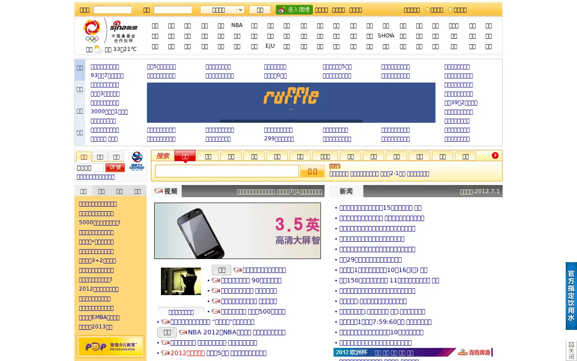Click the CESN satellite logo
The height and width of the screenshot is (361, 577).
pyautogui.click(x=137, y=161)
